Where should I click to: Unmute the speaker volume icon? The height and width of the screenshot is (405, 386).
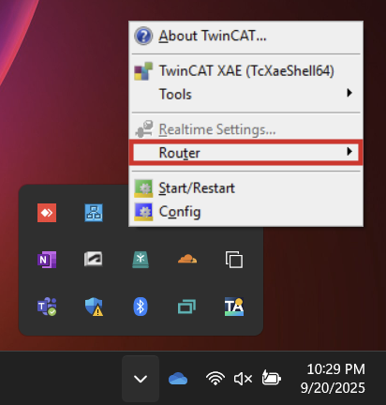click(x=243, y=379)
